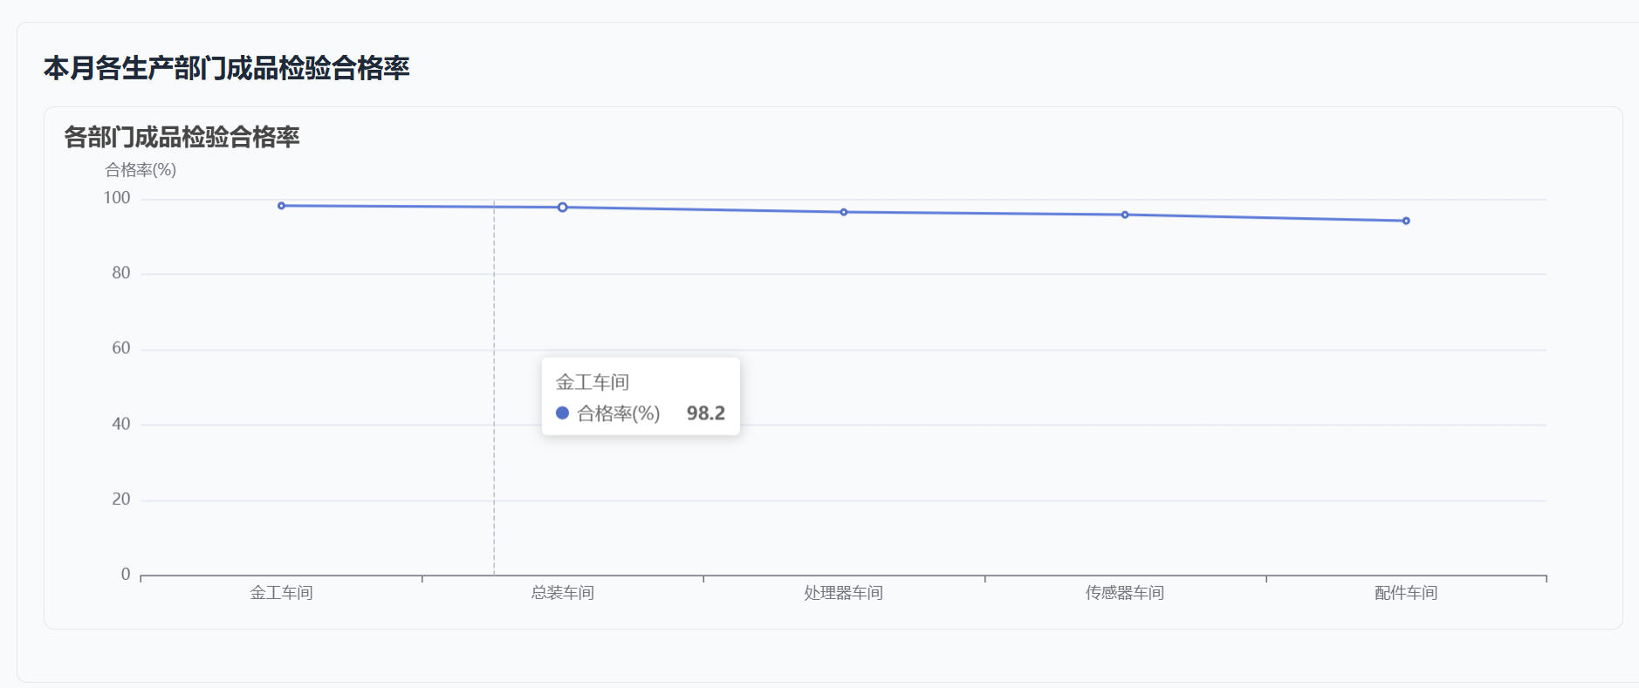Select the 总装车间 data point marker
The image size is (1639, 688).
tap(563, 208)
